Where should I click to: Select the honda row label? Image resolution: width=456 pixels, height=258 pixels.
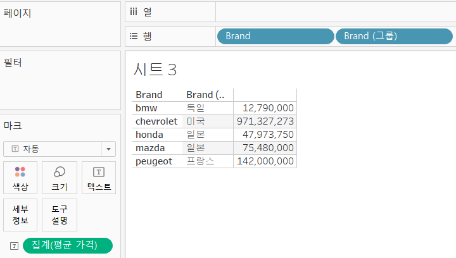149,135
